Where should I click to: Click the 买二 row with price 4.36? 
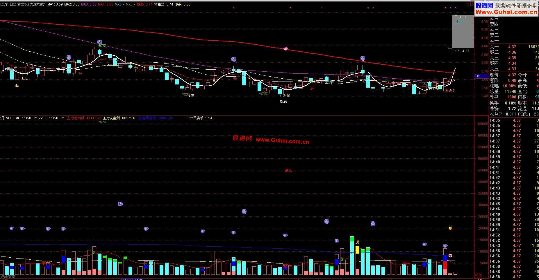point(514,52)
